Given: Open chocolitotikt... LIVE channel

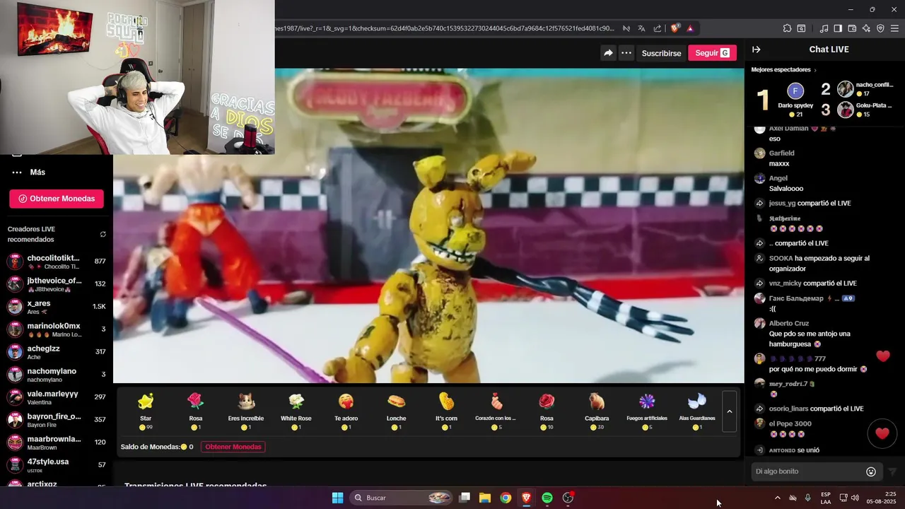Looking at the screenshot, I should [x=57, y=262].
